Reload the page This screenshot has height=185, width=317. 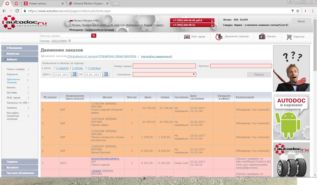click(x=17, y=11)
